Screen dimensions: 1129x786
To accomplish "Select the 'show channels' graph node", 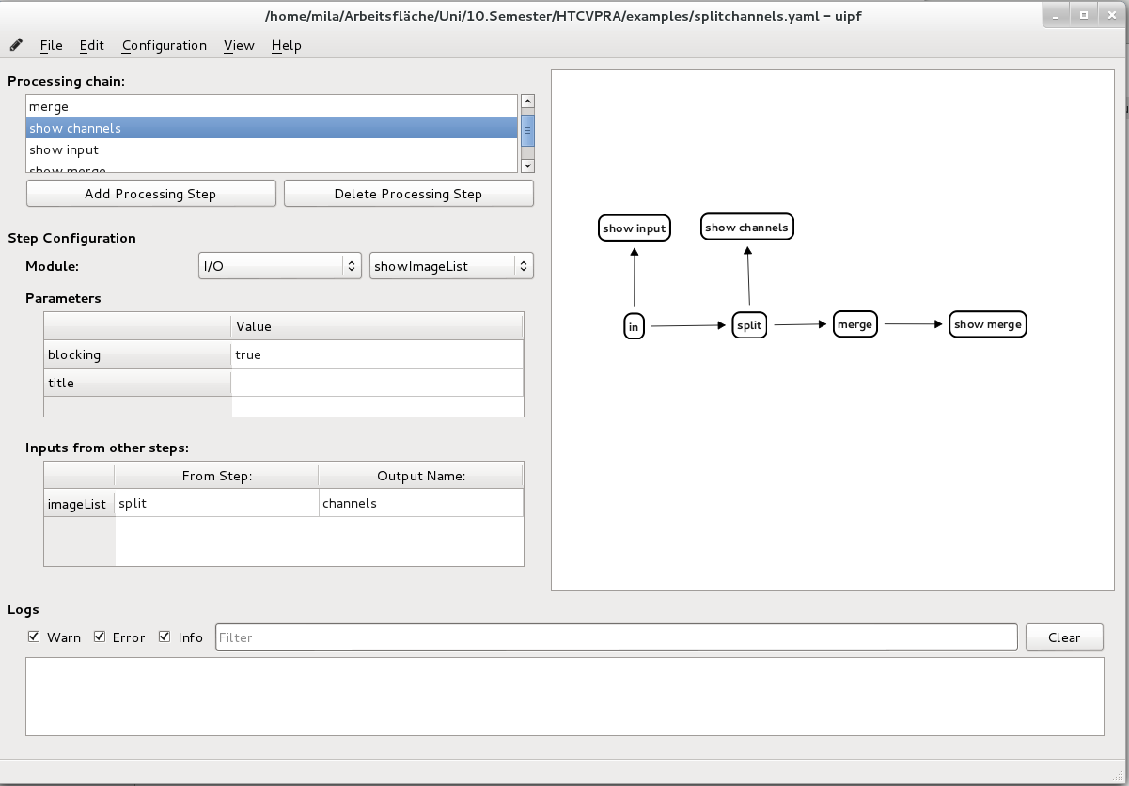I will point(747,228).
